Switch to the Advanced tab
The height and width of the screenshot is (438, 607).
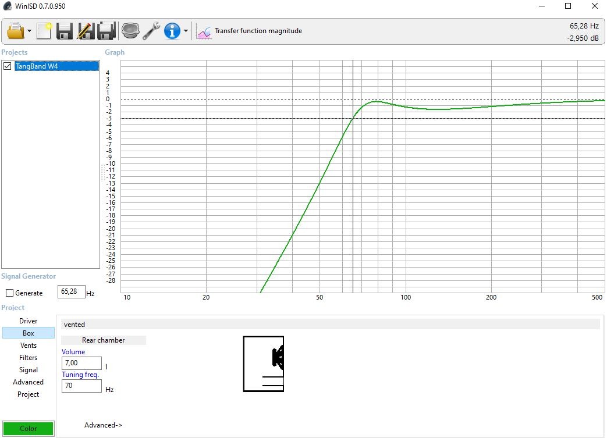coord(29,382)
